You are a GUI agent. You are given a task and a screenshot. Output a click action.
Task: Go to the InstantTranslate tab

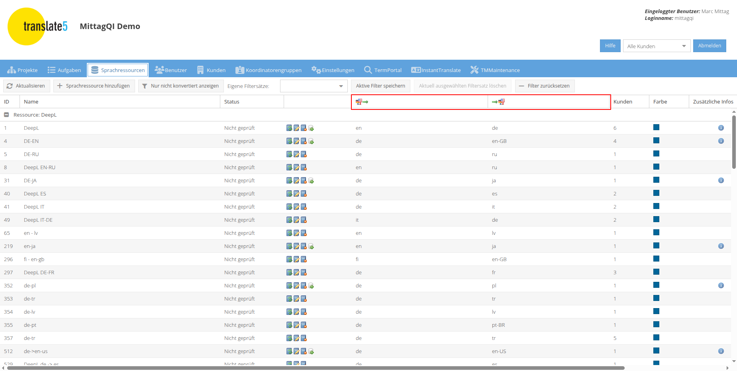click(x=436, y=70)
